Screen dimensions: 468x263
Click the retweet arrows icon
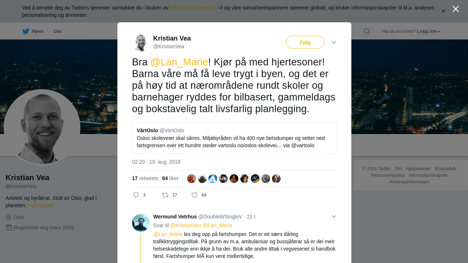(x=165, y=195)
